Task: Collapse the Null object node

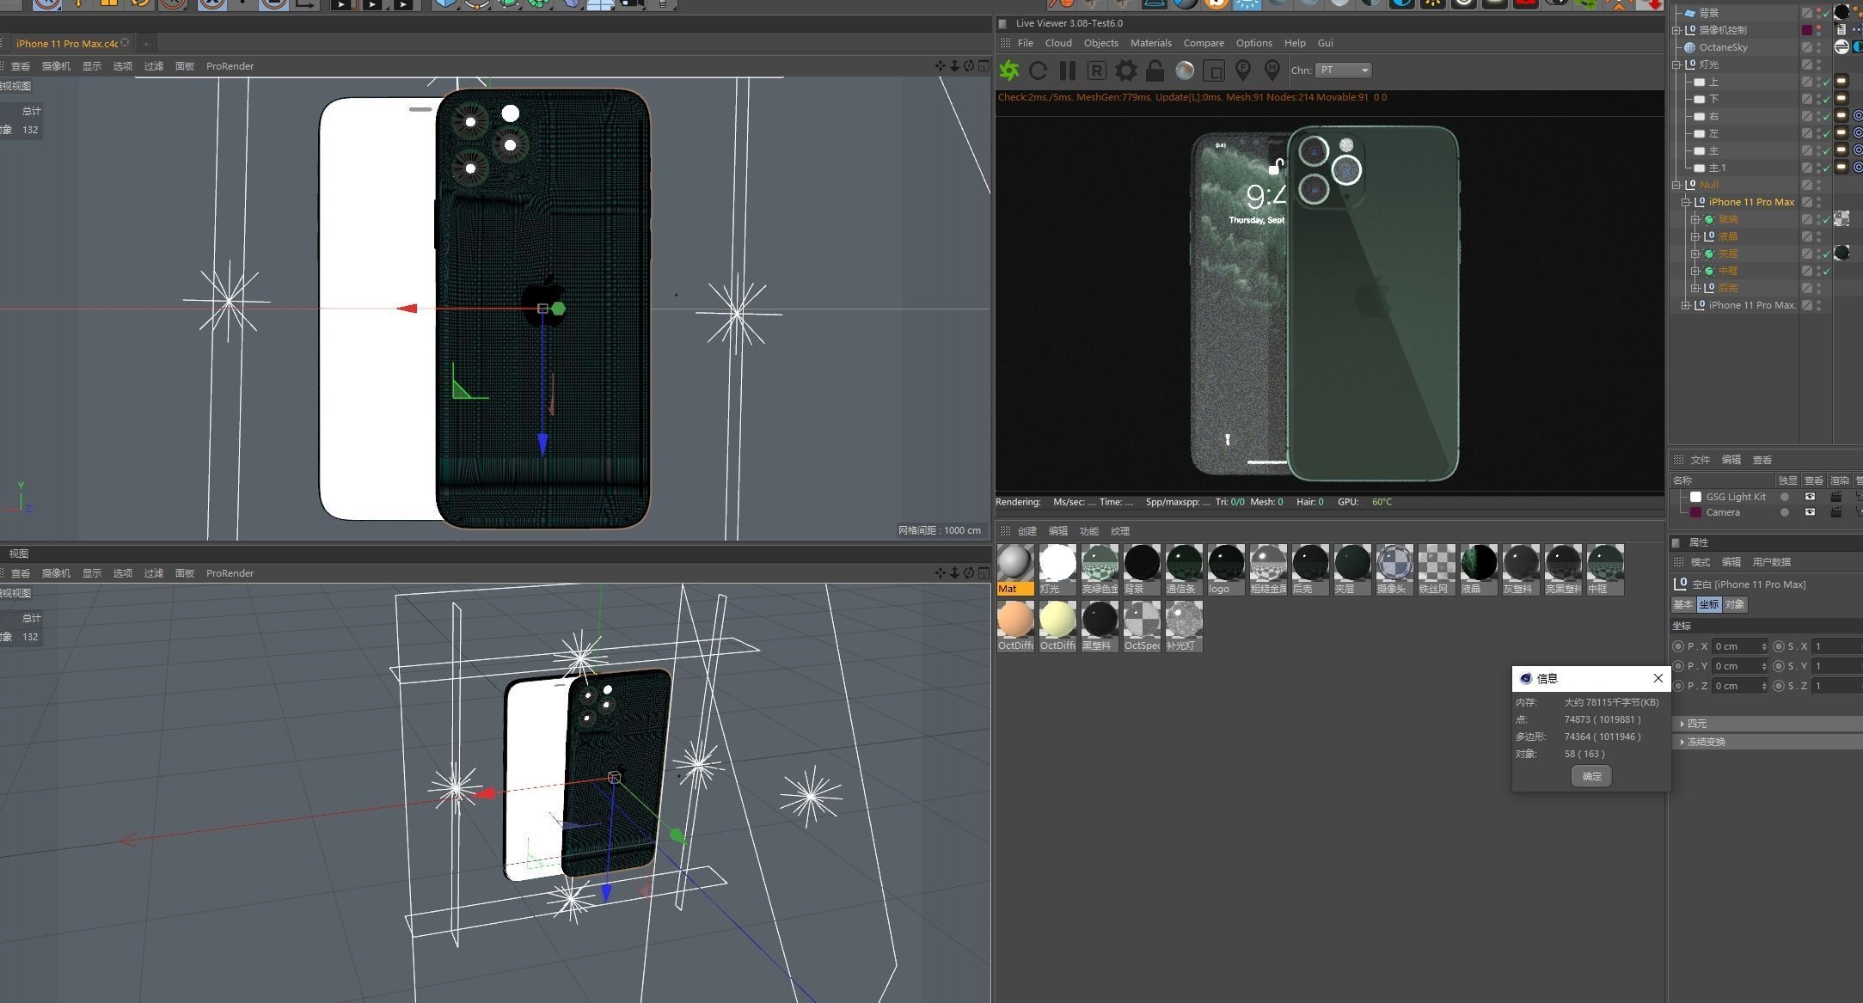Action: coord(1676,185)
